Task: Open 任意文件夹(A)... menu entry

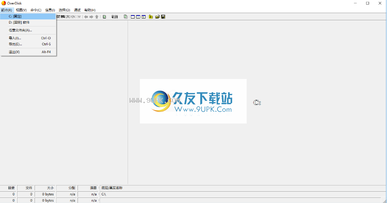Action: 28,30
